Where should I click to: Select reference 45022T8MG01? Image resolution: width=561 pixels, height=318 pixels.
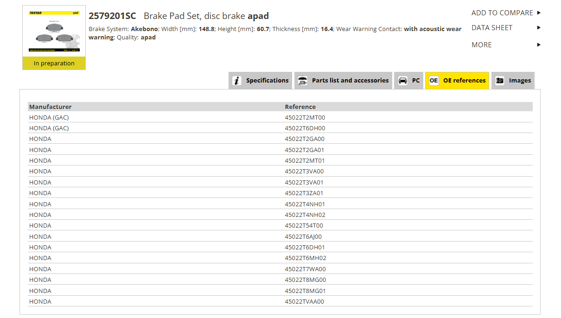pyautogui.click(x=306, y=291)
